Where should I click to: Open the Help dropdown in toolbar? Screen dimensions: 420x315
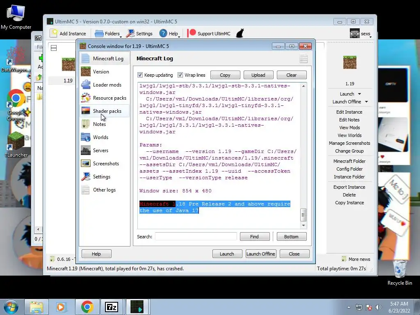tap(170, 34)
